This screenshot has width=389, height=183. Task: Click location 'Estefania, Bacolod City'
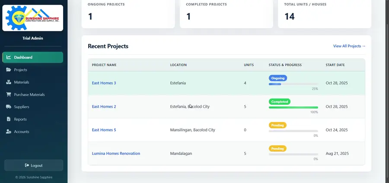pyautogui.click(x=190, y=106)
